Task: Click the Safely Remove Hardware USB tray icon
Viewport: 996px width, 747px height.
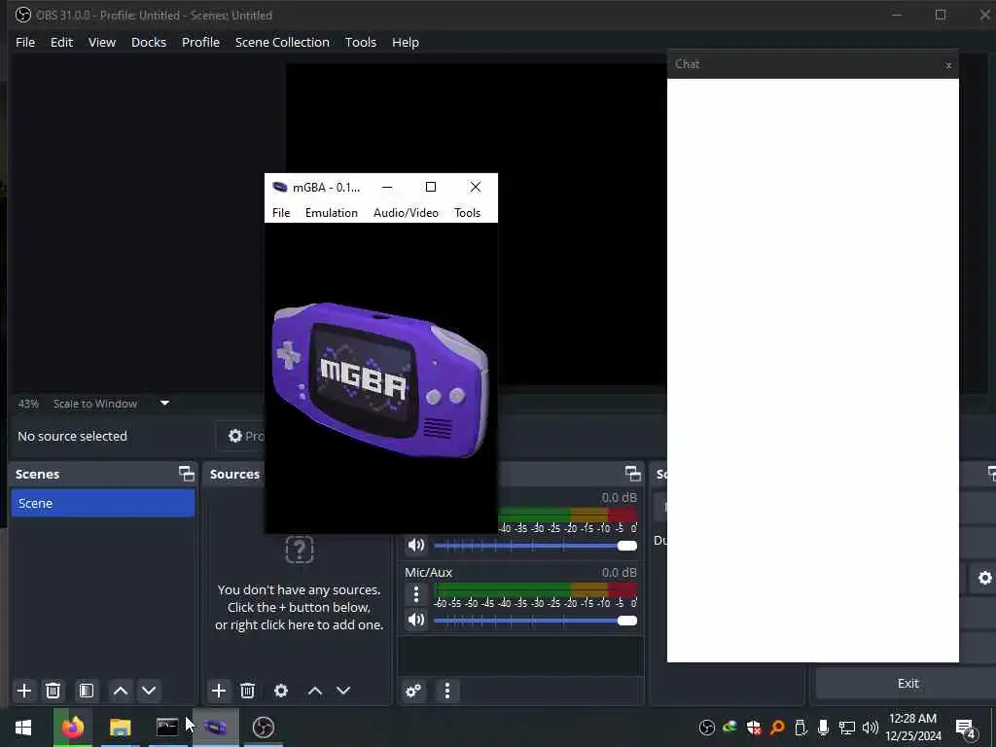Action: point(800,728)
